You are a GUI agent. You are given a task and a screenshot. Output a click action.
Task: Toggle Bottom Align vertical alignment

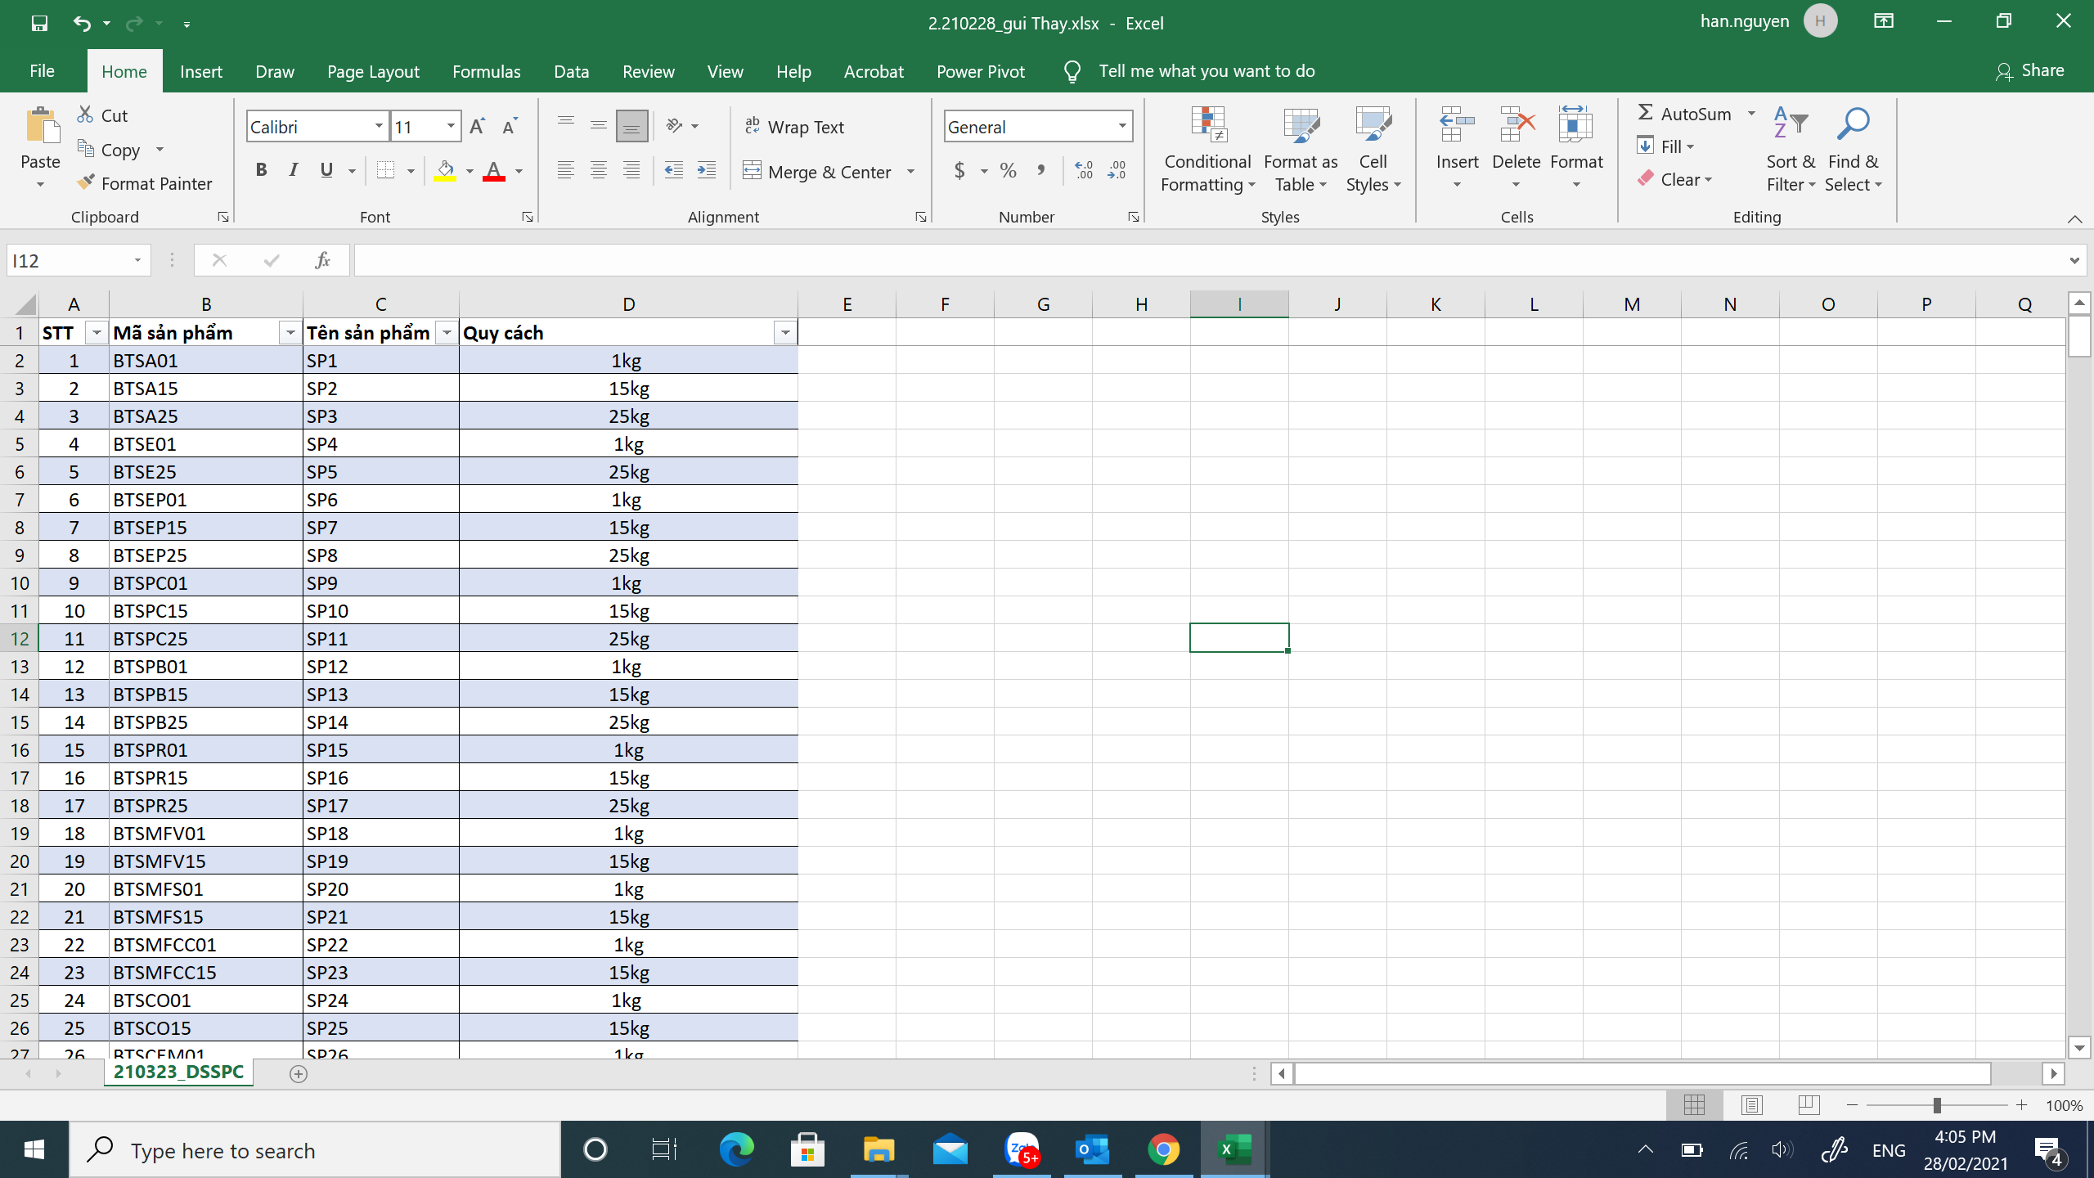click(631, 126)
